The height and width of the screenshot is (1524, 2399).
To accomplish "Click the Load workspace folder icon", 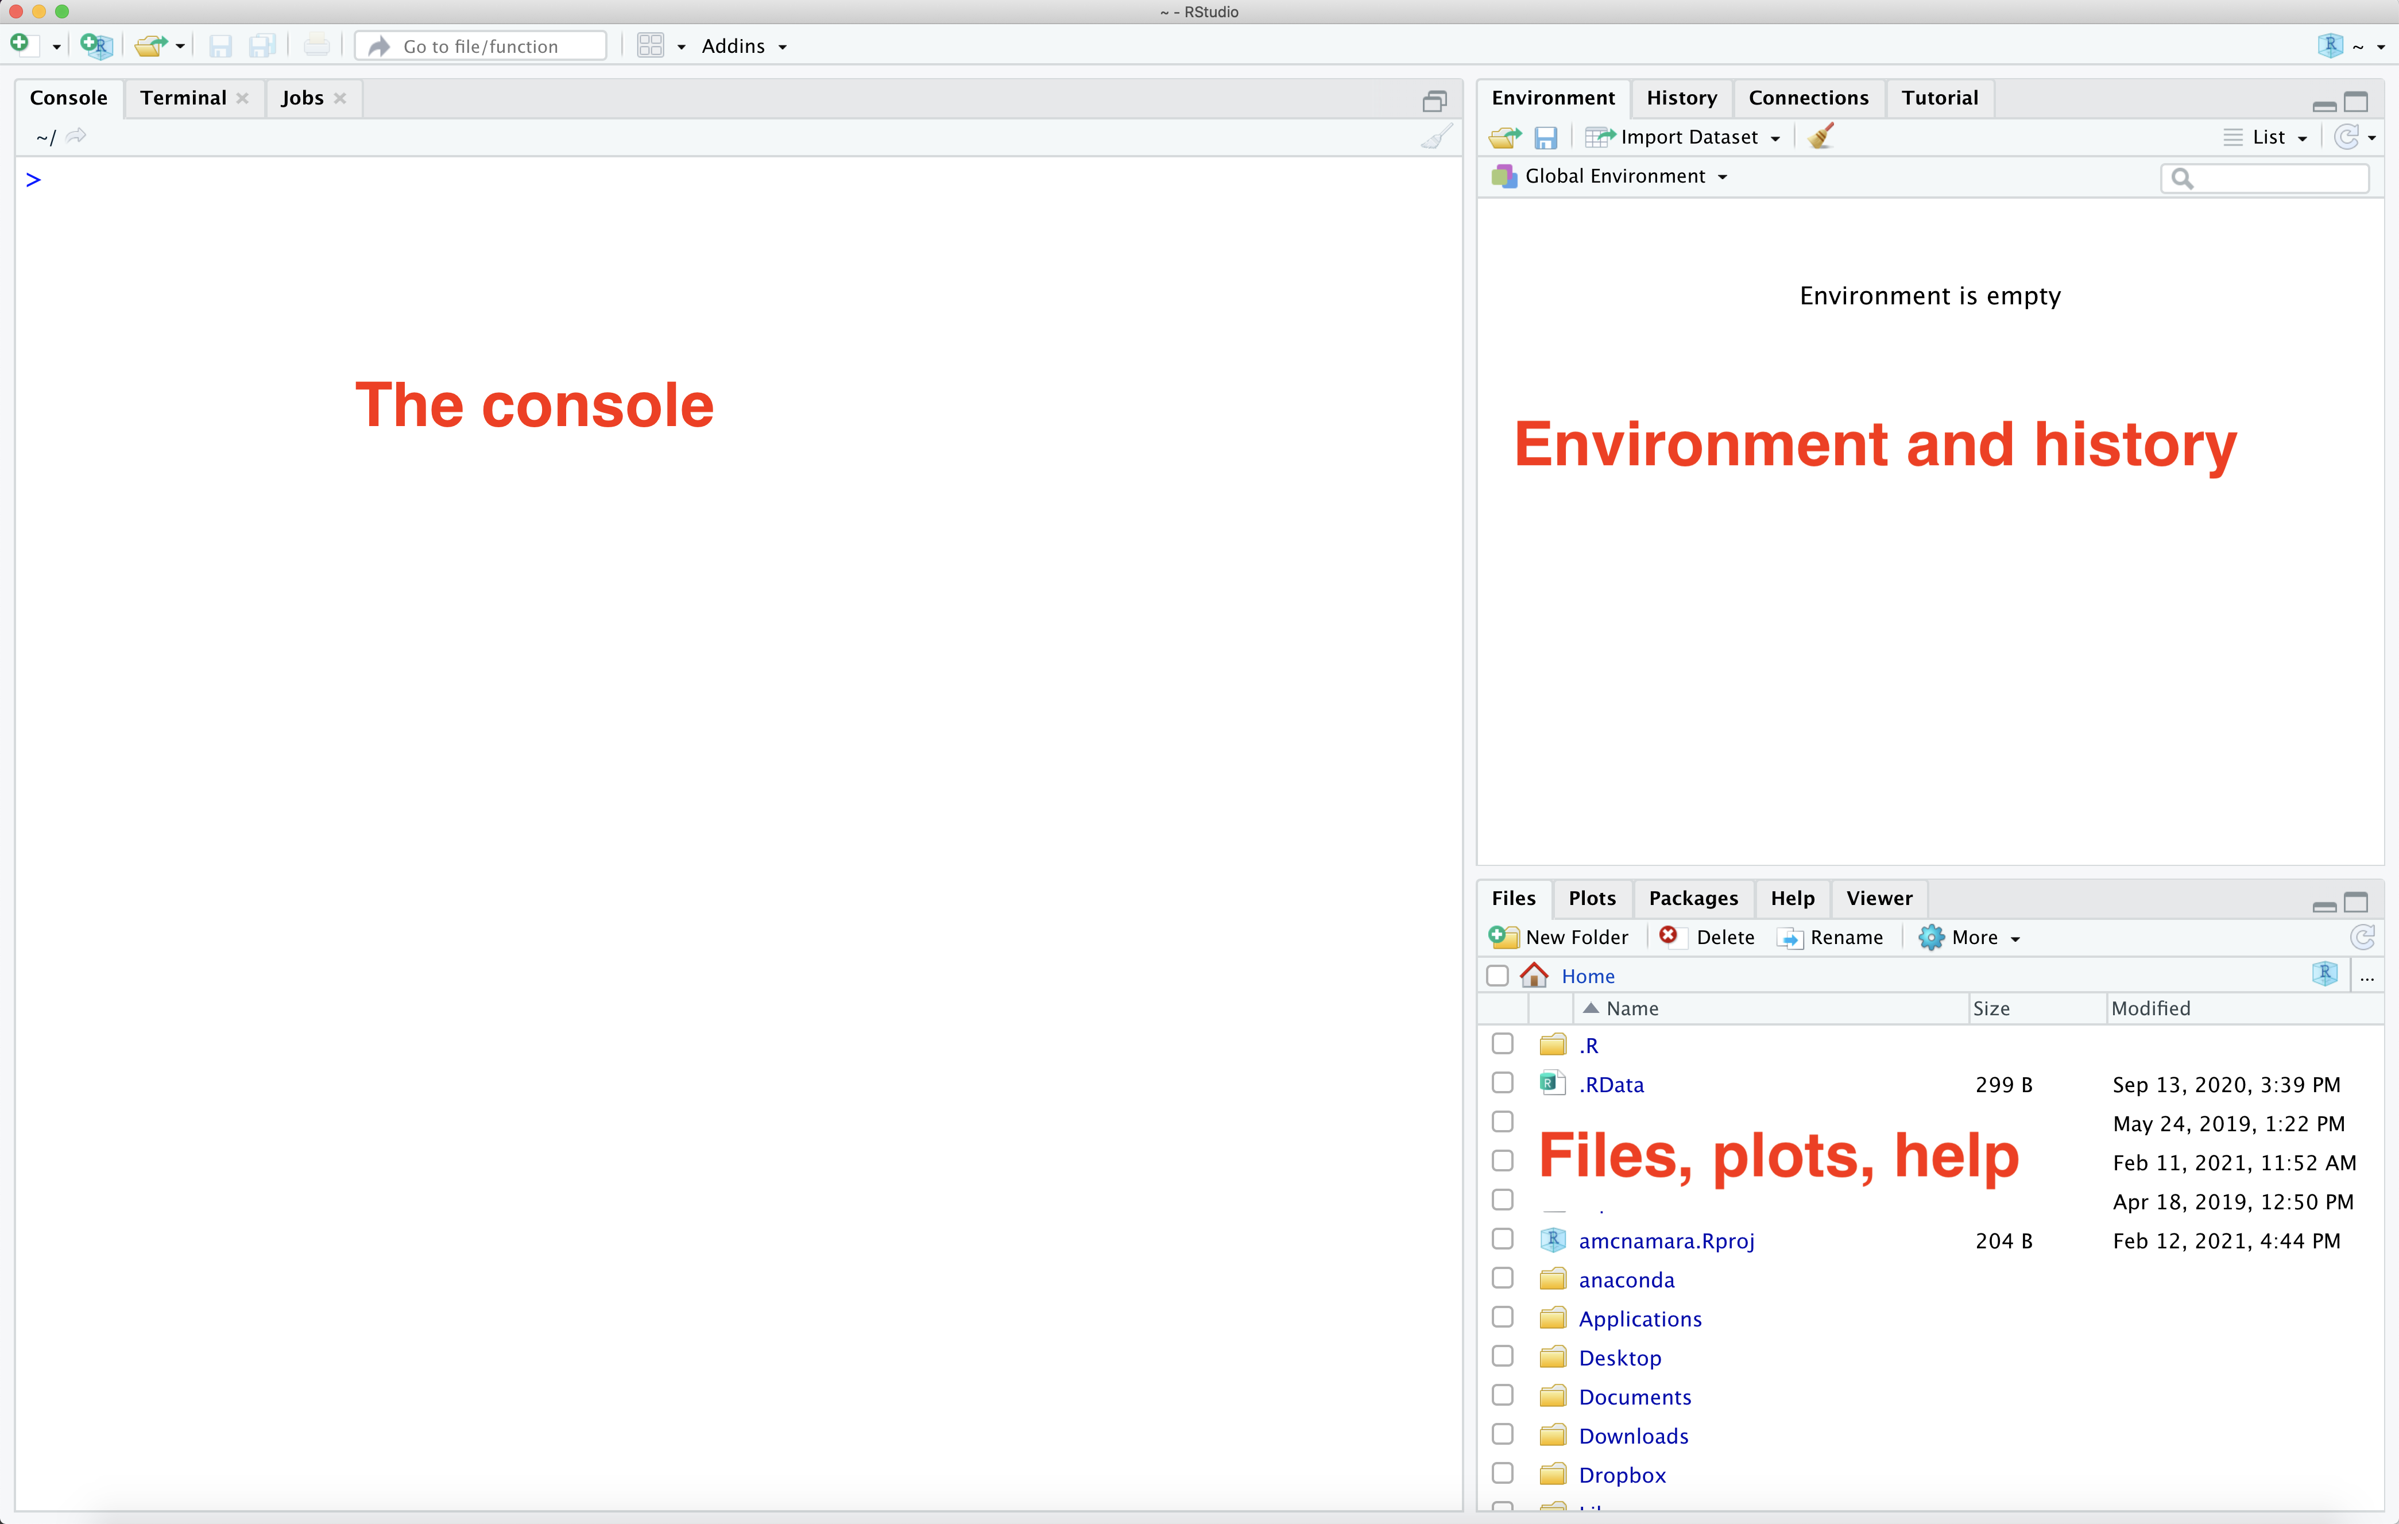I will point(1504,137).
